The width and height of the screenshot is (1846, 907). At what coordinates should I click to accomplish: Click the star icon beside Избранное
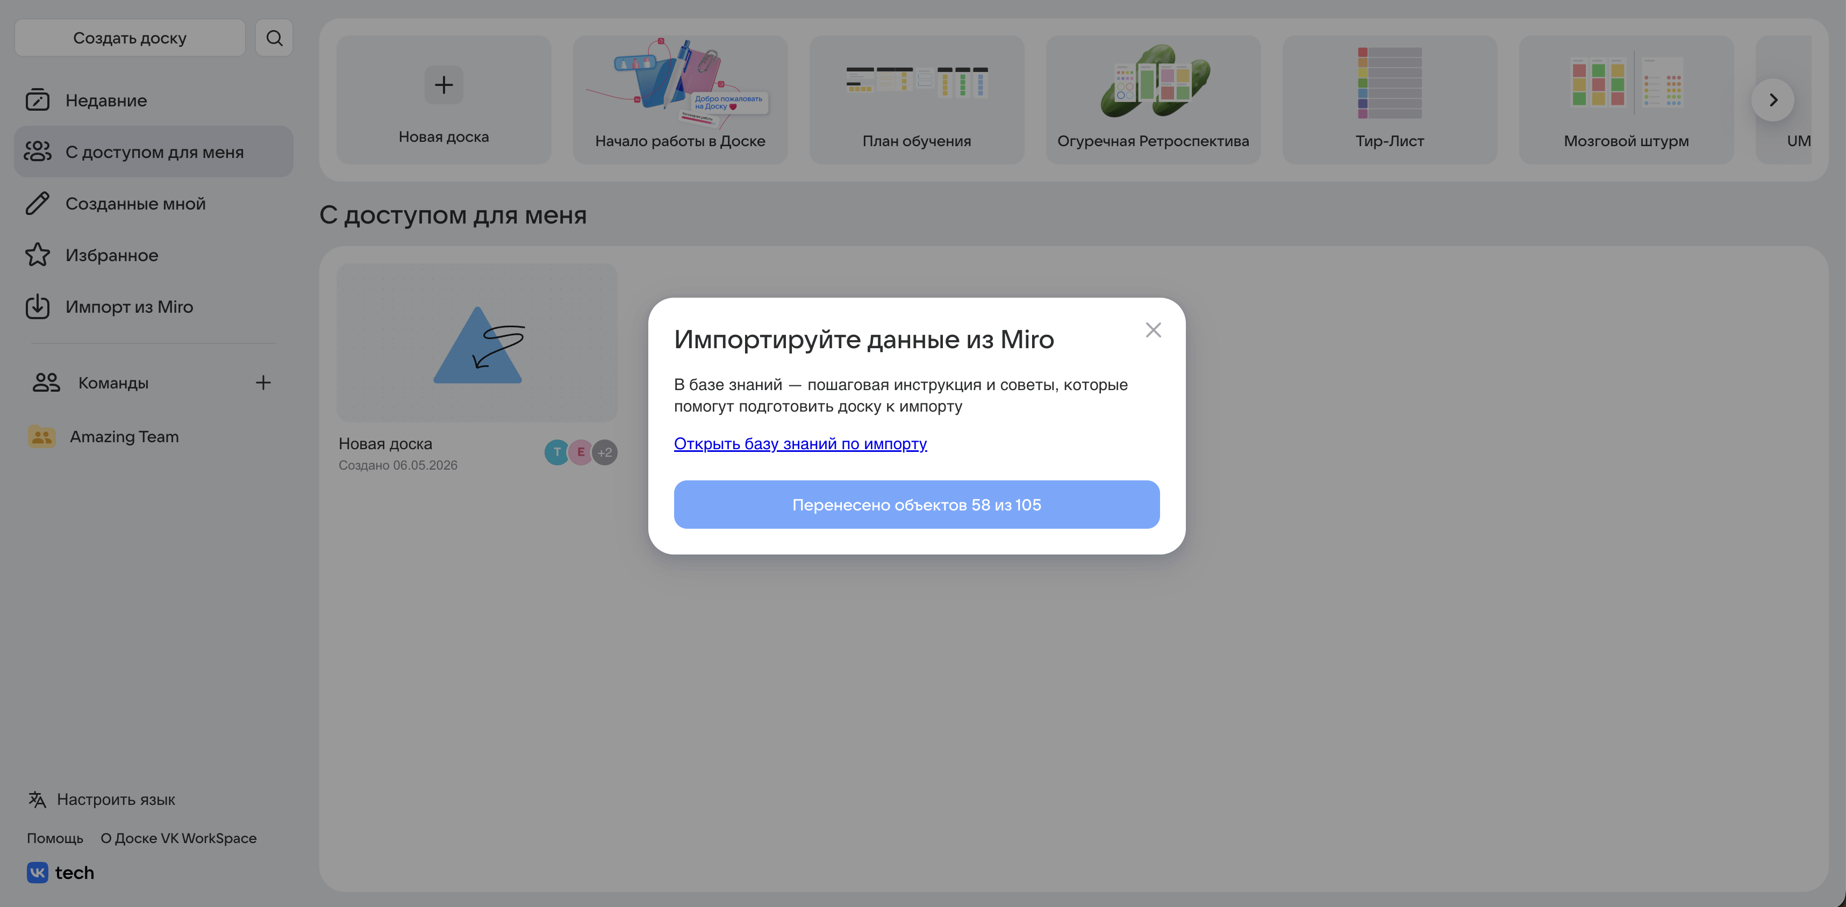(x=37, y=255)
